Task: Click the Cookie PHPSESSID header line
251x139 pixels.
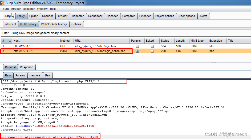Action: point(47,126)
